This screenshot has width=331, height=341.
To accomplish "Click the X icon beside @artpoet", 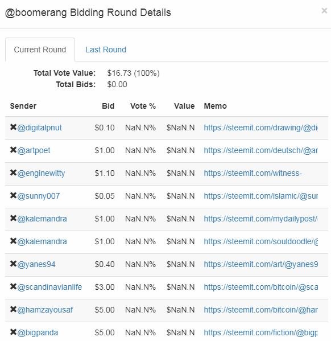I will (x=13, y=150).
